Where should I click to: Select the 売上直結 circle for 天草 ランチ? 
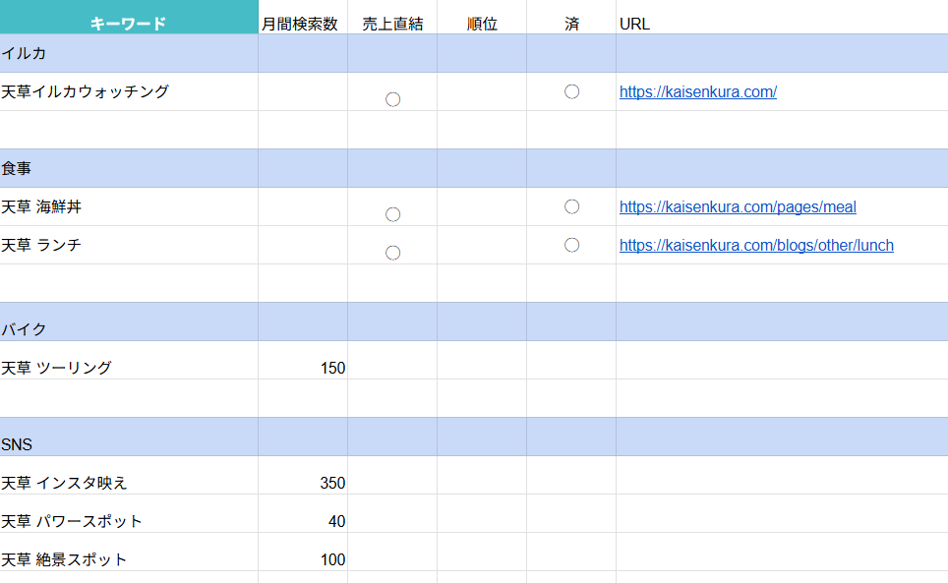coord(392,253)
